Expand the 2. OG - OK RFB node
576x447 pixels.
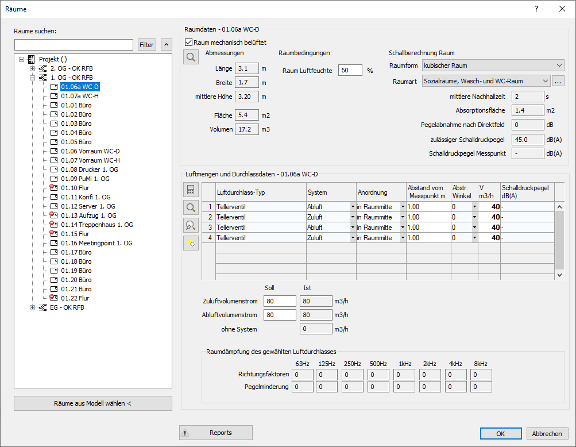pyautogui.click(x=32, y=68)
